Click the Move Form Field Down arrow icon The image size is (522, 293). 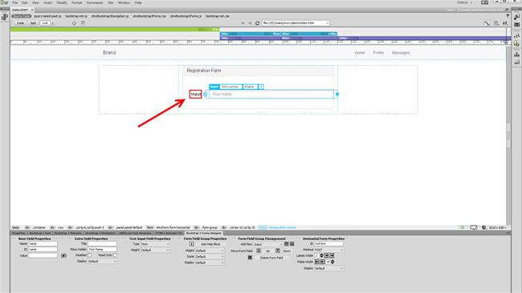tap(278, 250)
